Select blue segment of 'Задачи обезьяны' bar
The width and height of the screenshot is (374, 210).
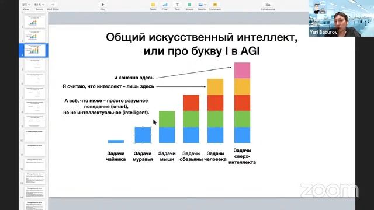[191, 135]
